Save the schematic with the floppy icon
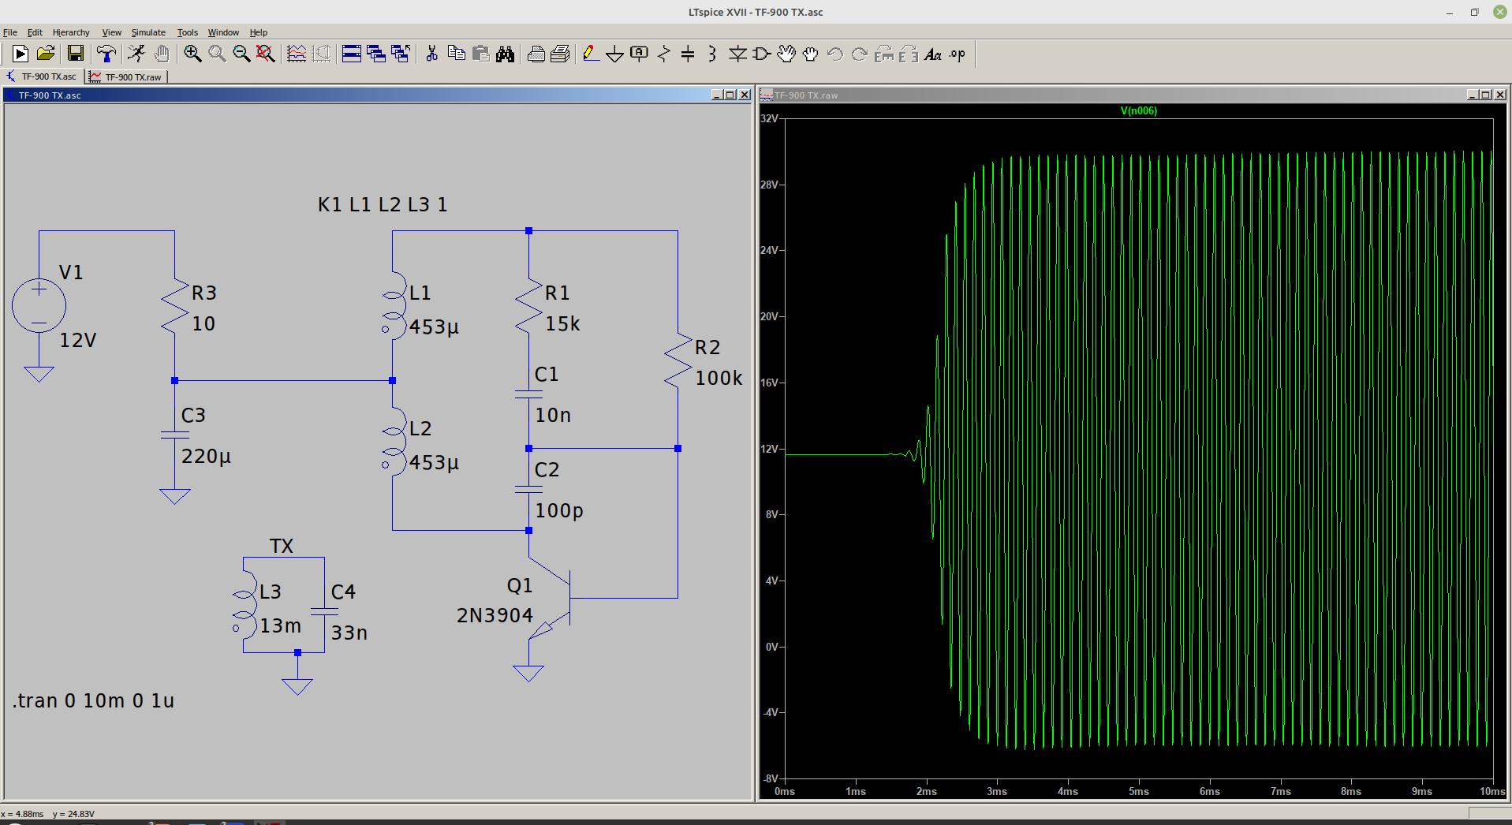Screen dimensions: 1512x825 [x=76, y=54]
